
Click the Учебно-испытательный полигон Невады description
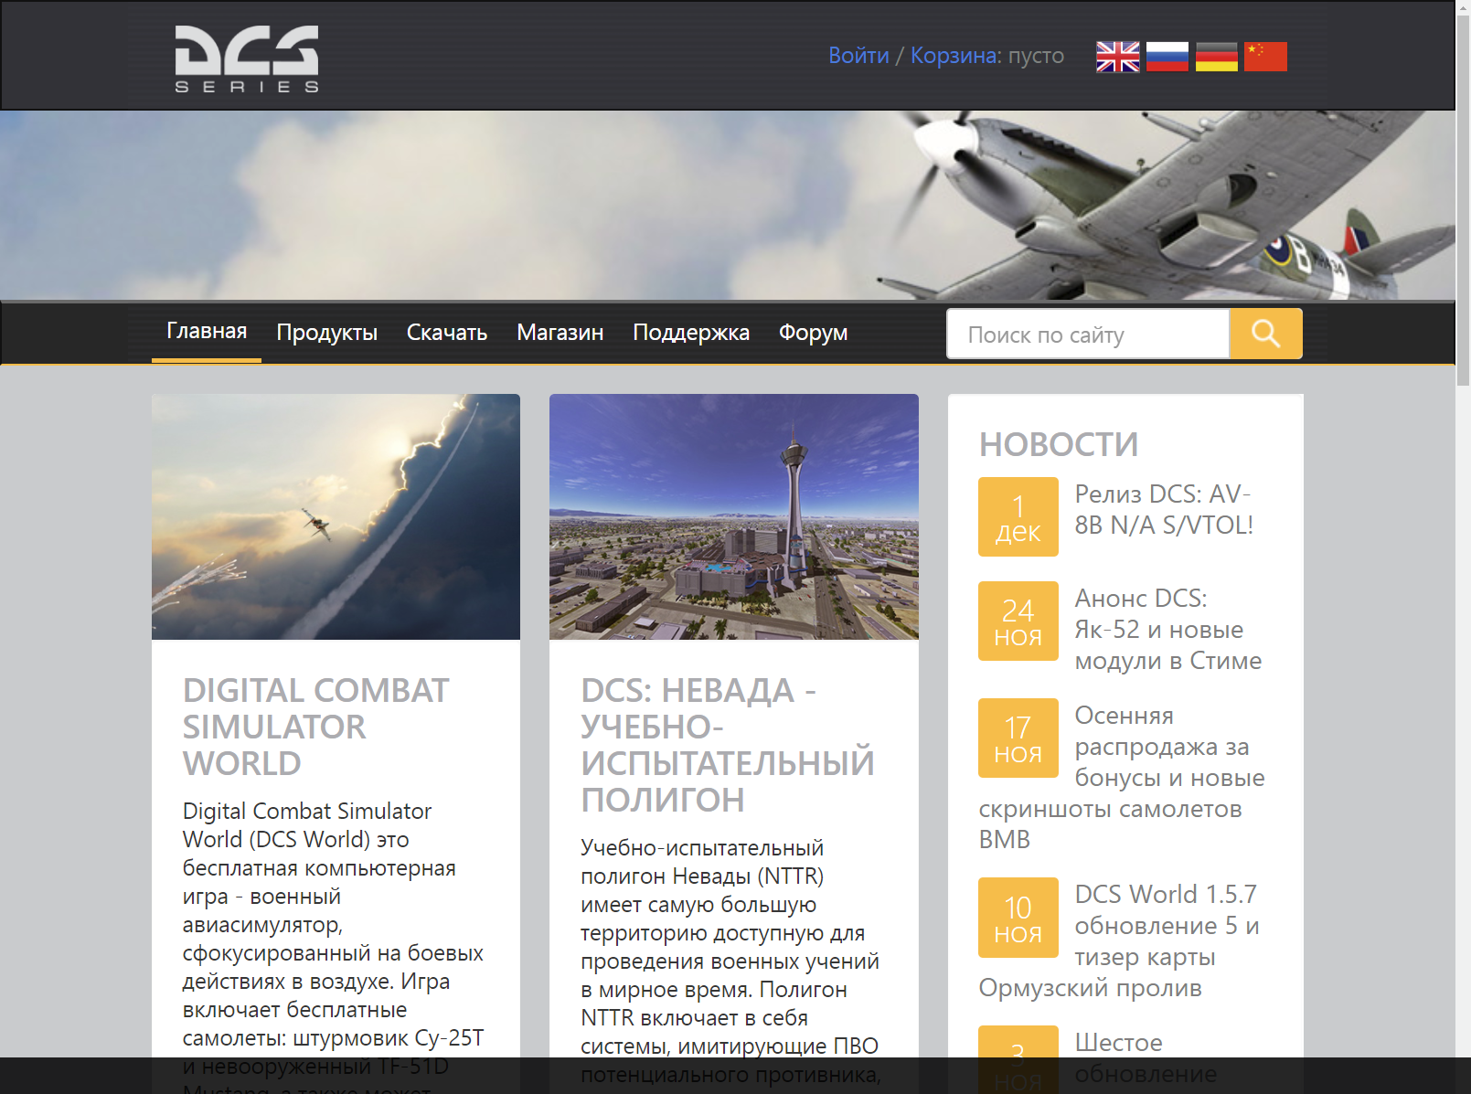[x=730, y=960]
